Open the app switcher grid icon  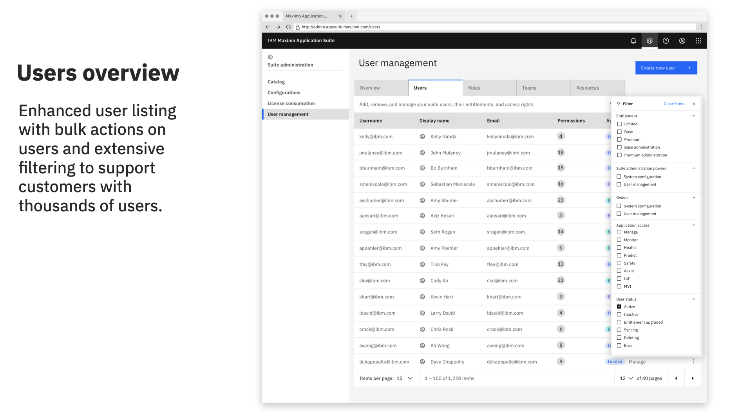(698, 41)
